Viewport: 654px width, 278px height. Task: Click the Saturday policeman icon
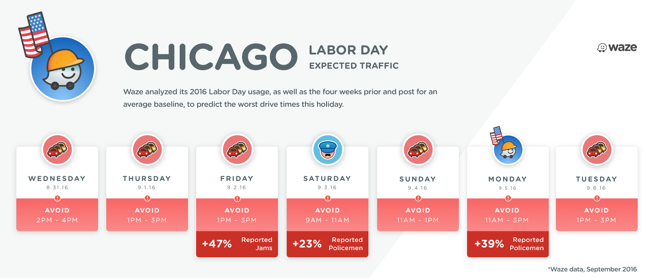pyautogui.click(x=328, y=150)
